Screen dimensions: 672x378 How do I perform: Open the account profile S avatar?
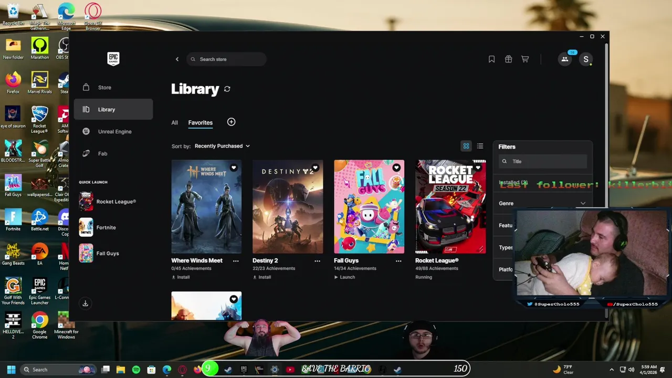(586, 59)
